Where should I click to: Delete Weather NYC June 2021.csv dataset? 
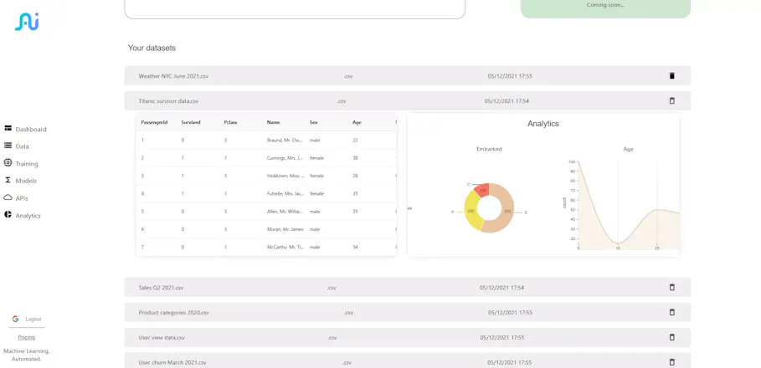tap(671, 75)
